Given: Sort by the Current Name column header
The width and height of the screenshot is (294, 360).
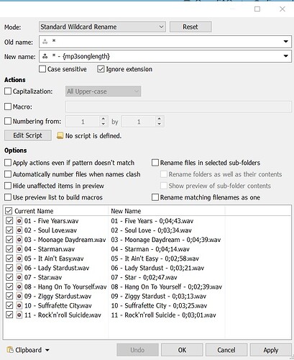Looking at the screenshot, I should pyautogui.click(x=34, y=211).
